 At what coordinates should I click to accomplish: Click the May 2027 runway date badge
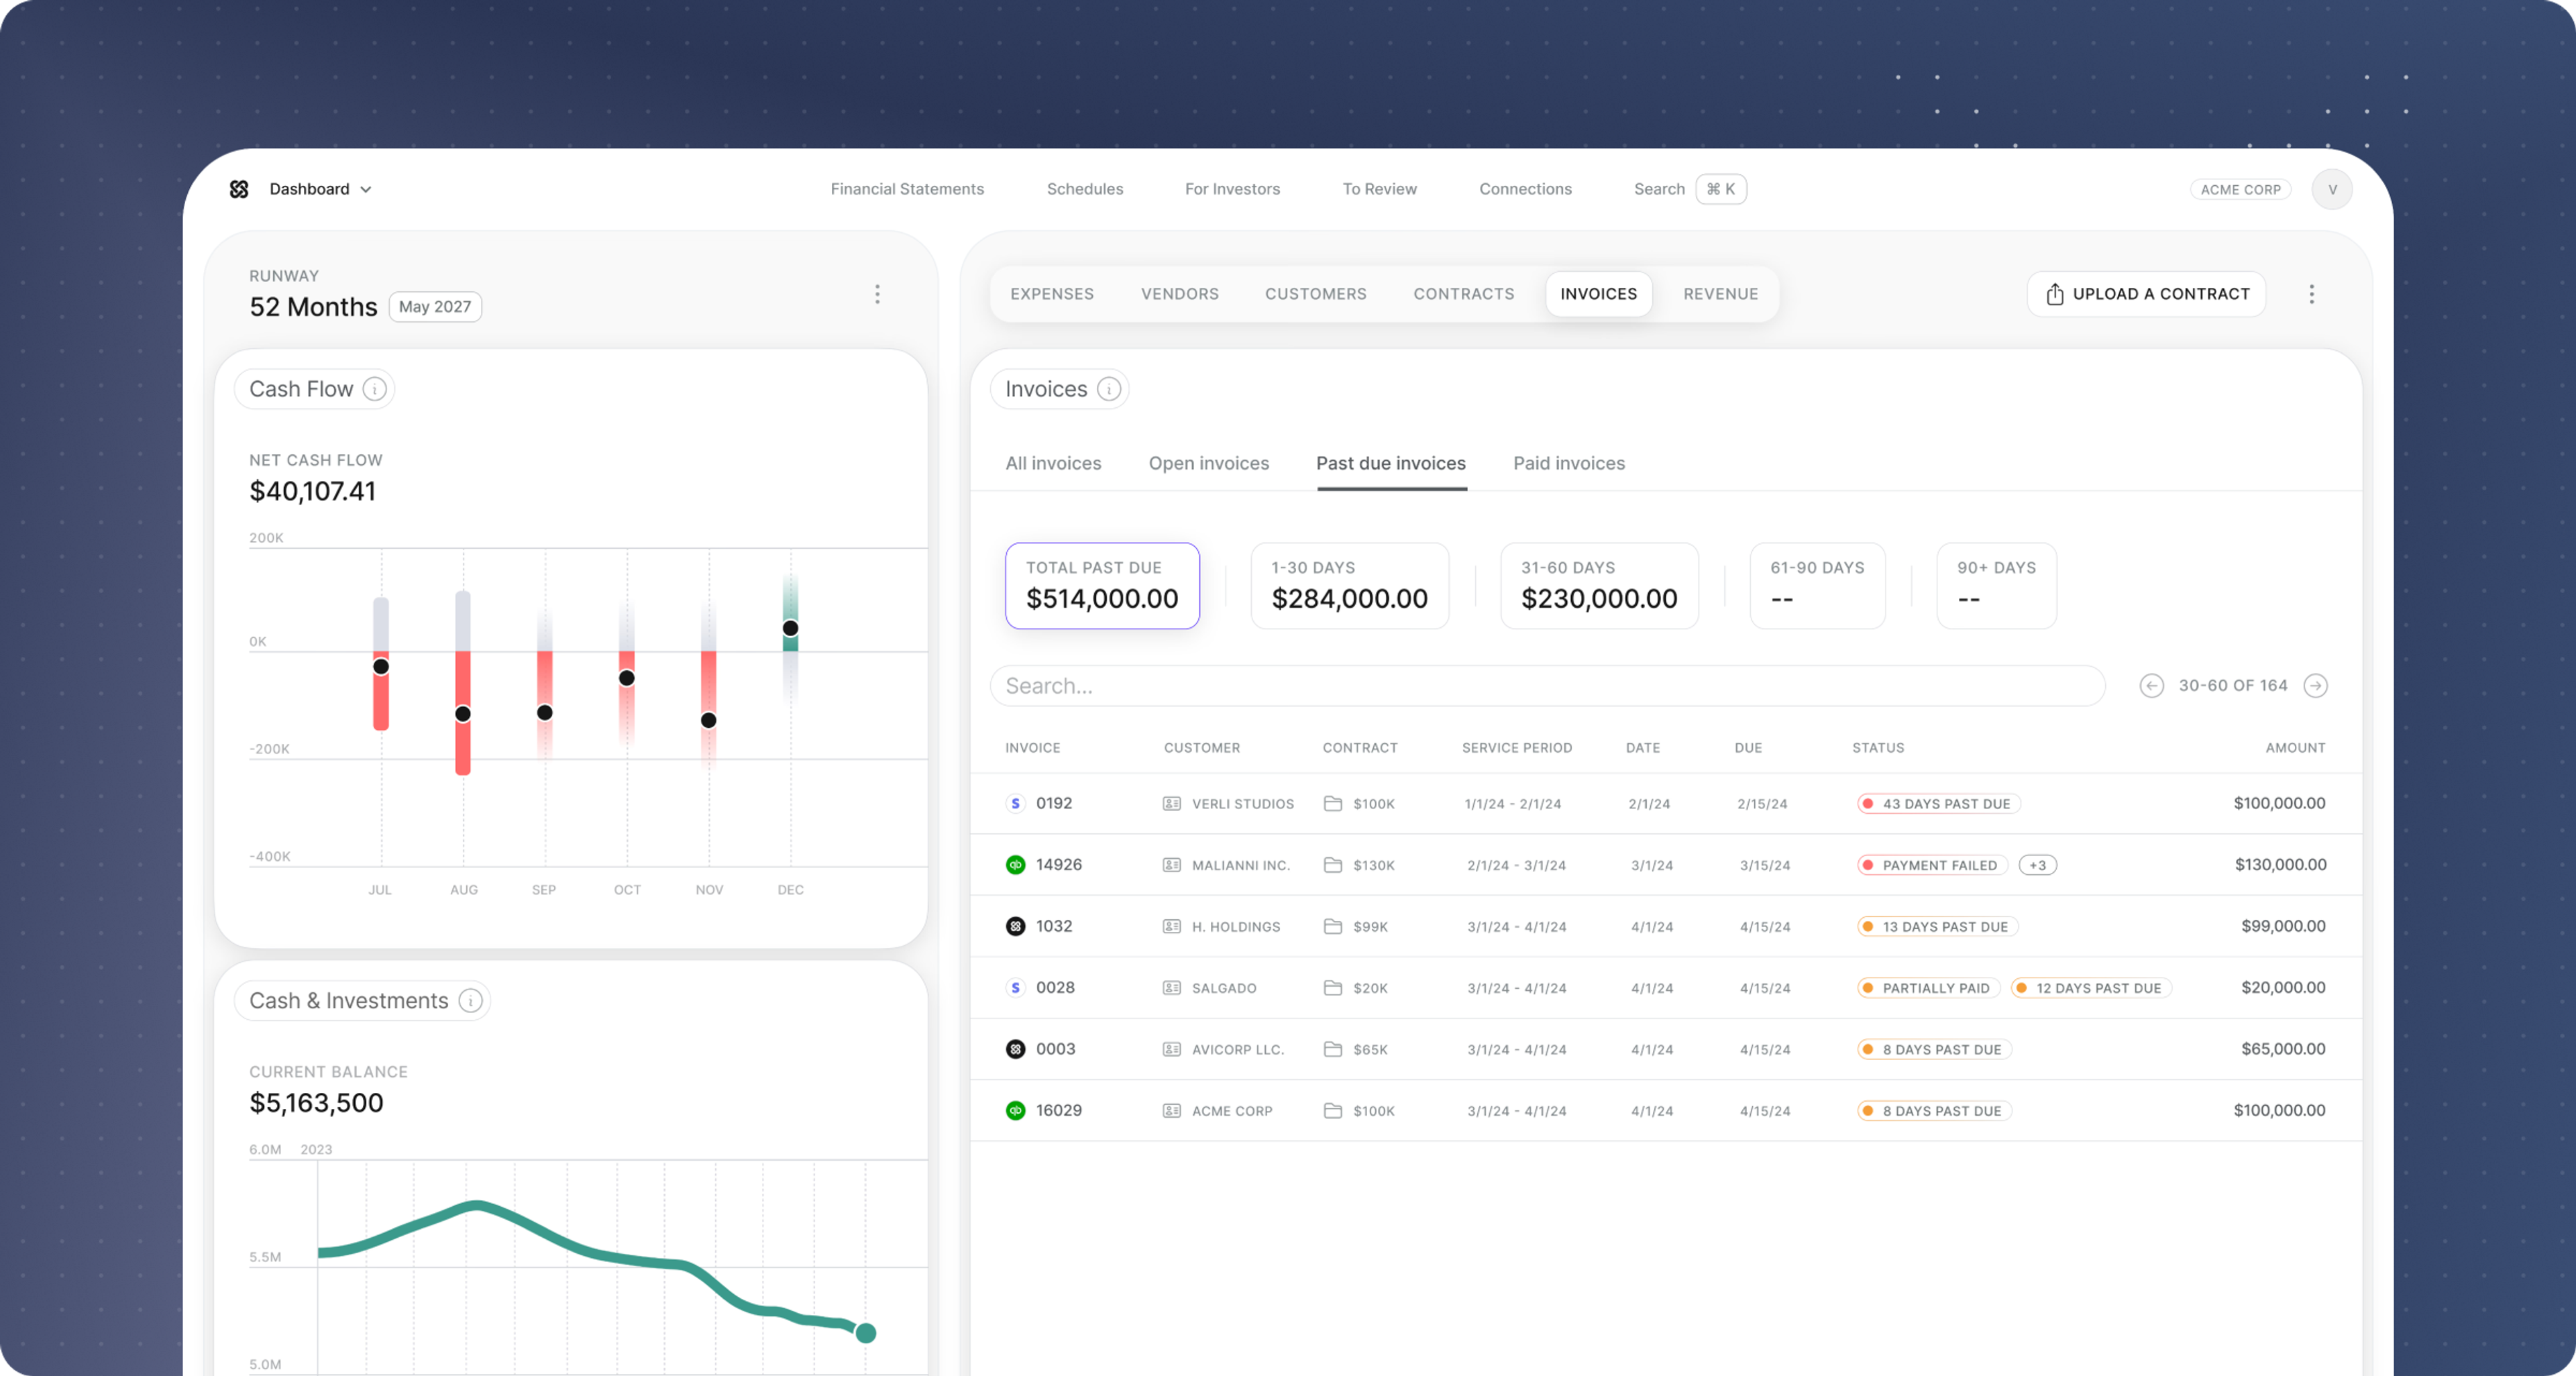[435, 307]
